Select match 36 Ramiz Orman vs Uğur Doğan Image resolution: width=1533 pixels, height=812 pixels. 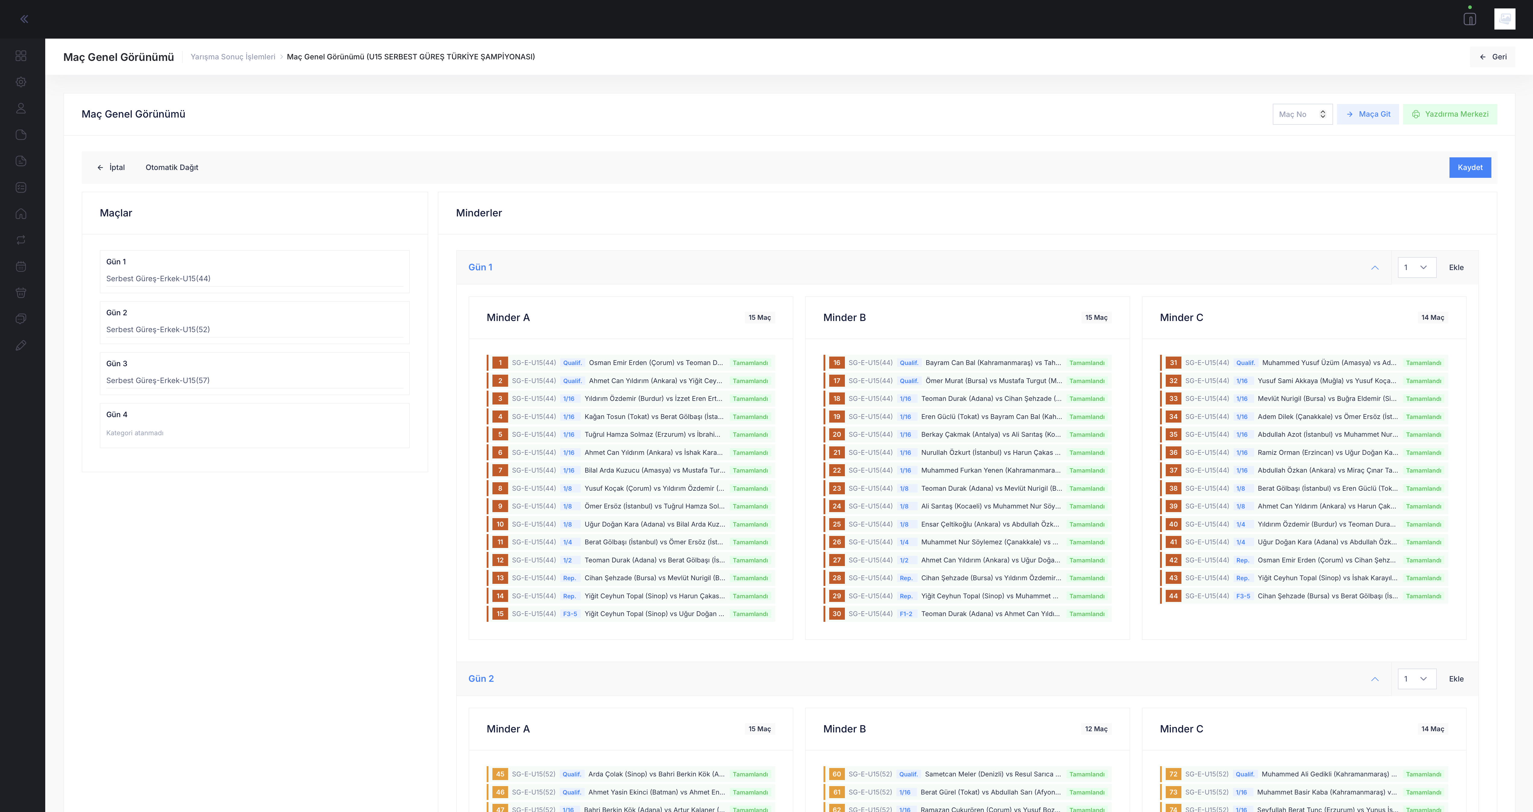click(1304, 453)
